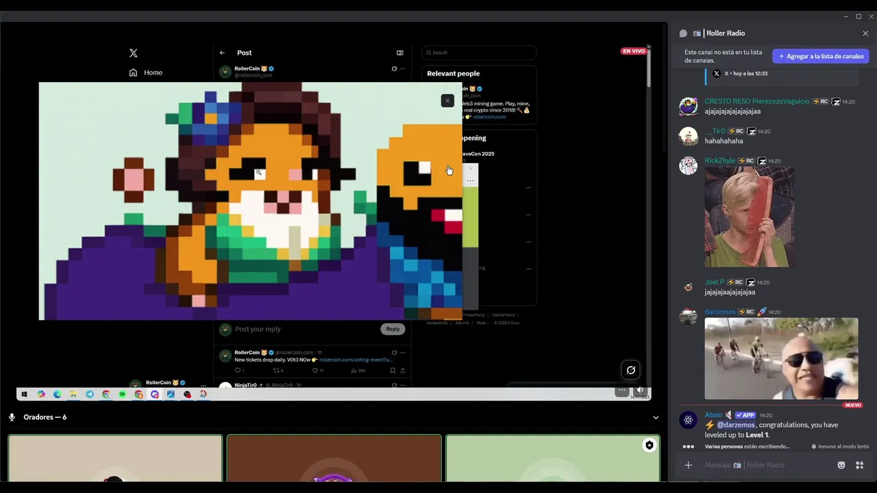Open the apps launcher icon in the message box

[x=860, y=465]
